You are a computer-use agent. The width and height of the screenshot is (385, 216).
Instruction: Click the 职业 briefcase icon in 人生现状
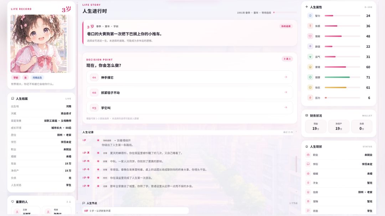coord(308,155)
